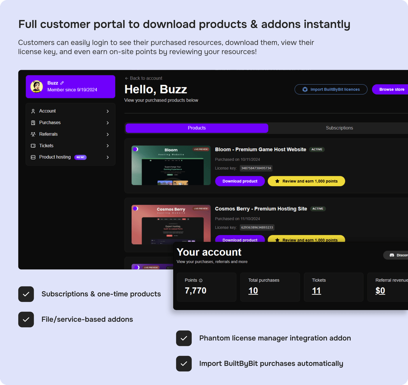Click Import BuiltByBit licences button
The width and height of the screenshot is (408, 385).
(331, 89)
